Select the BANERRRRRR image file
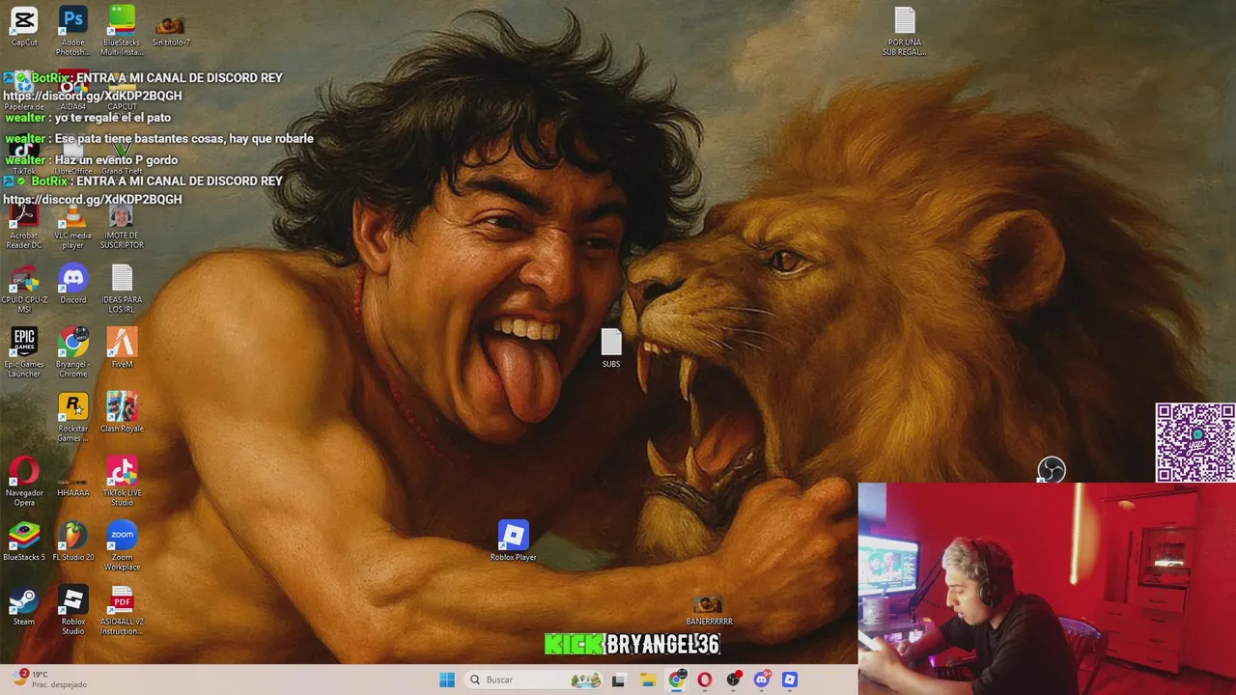The width and height of the screenshot is (1236, 695). point(709,611)
